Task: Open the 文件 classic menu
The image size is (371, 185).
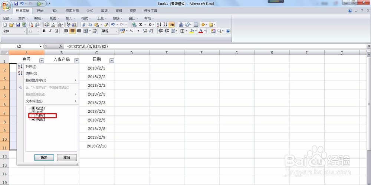Action: coord(23,18)
